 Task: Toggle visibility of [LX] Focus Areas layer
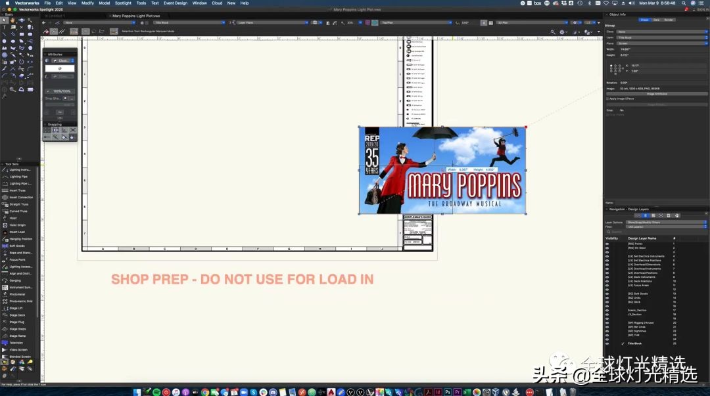[607, 285]
